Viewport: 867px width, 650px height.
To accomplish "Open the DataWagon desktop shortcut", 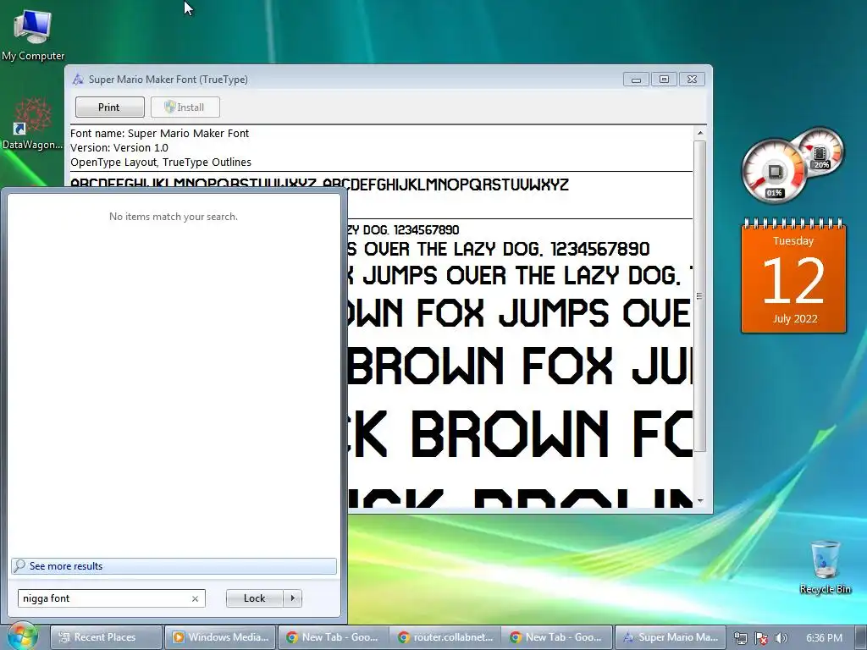I will [33, 124].
